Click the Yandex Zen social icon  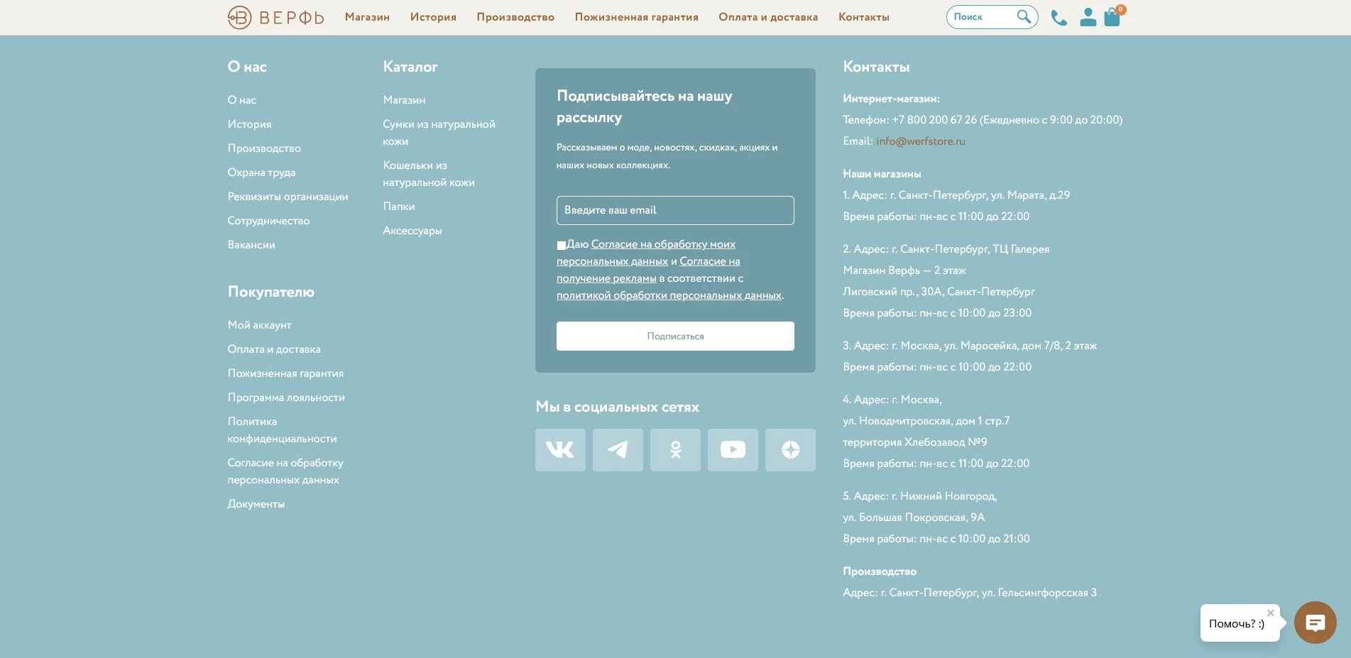(x=790, y=449)
